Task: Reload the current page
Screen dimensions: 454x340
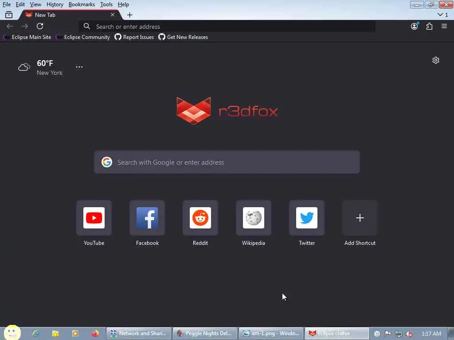Action: (x=40, y=26)
